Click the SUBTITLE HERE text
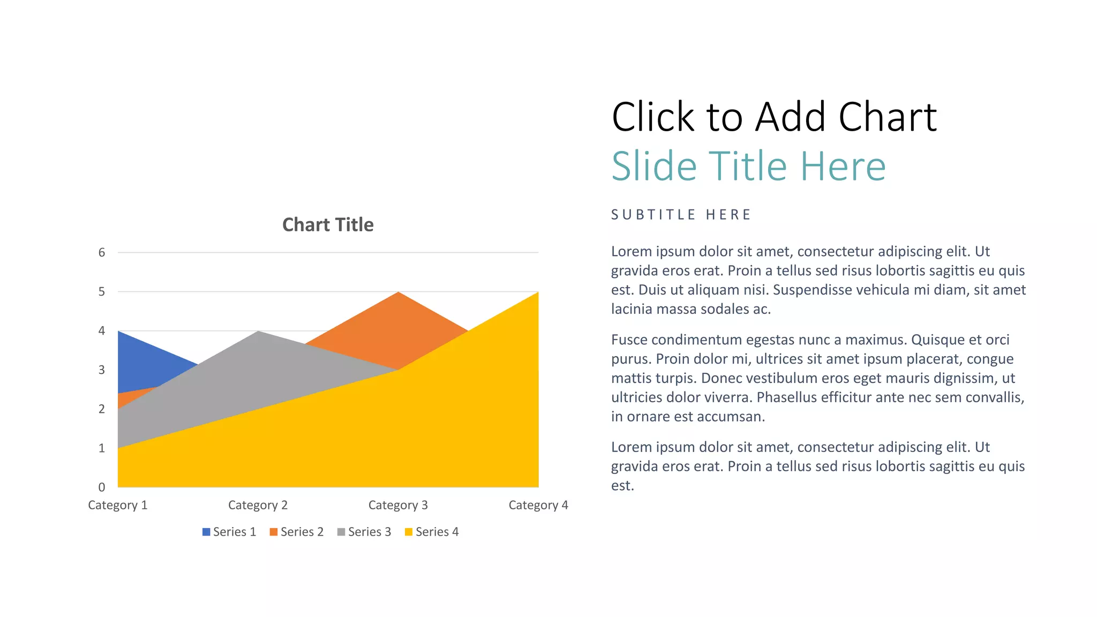1097x617 pixels. 681,215
